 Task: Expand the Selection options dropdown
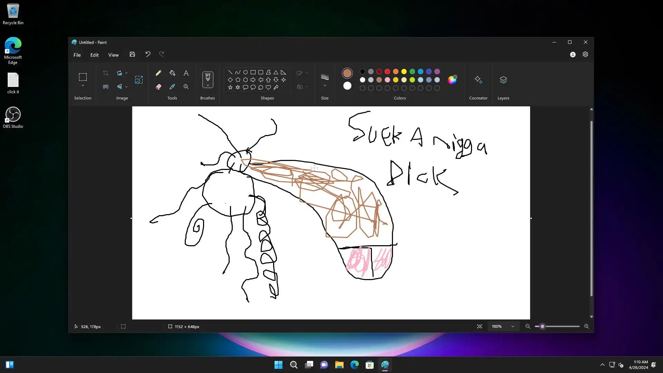(x=83, y=86)
